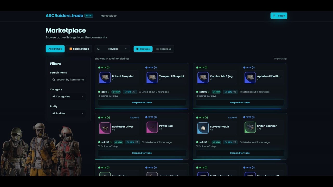
Task: Open Marketplace in the top navigation
Action: click(108, 16)
